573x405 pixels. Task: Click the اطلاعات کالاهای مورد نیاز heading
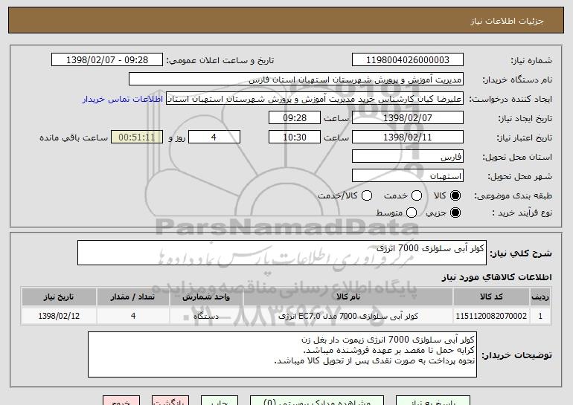point(496,277)
